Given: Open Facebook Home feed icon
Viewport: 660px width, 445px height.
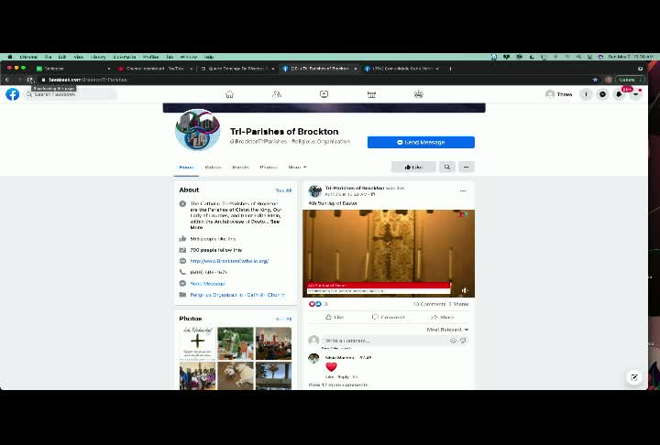Looking at the screenshot, I should (229, 94).
